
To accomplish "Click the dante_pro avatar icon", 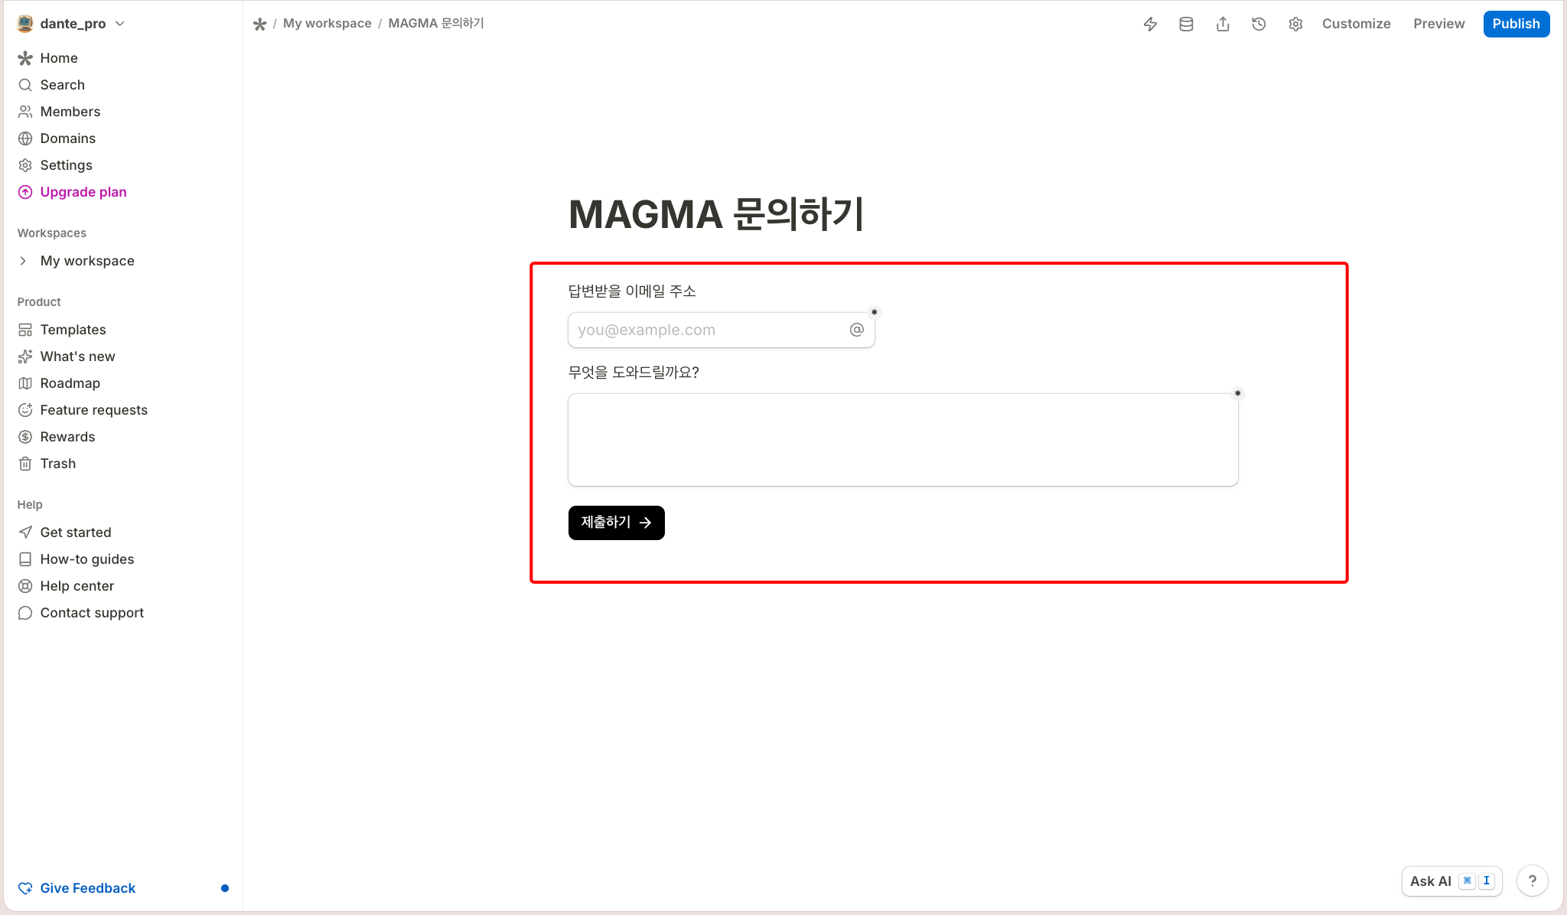I will pos(25,24).
